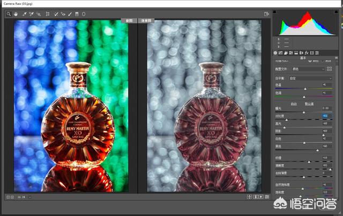Switch to the 效果图 (result) tab
The height and width of the screenshot is (216, 343).
point(146,20)
